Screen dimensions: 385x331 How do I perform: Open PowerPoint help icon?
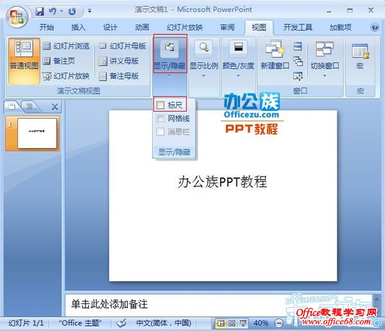click(375, 27)
